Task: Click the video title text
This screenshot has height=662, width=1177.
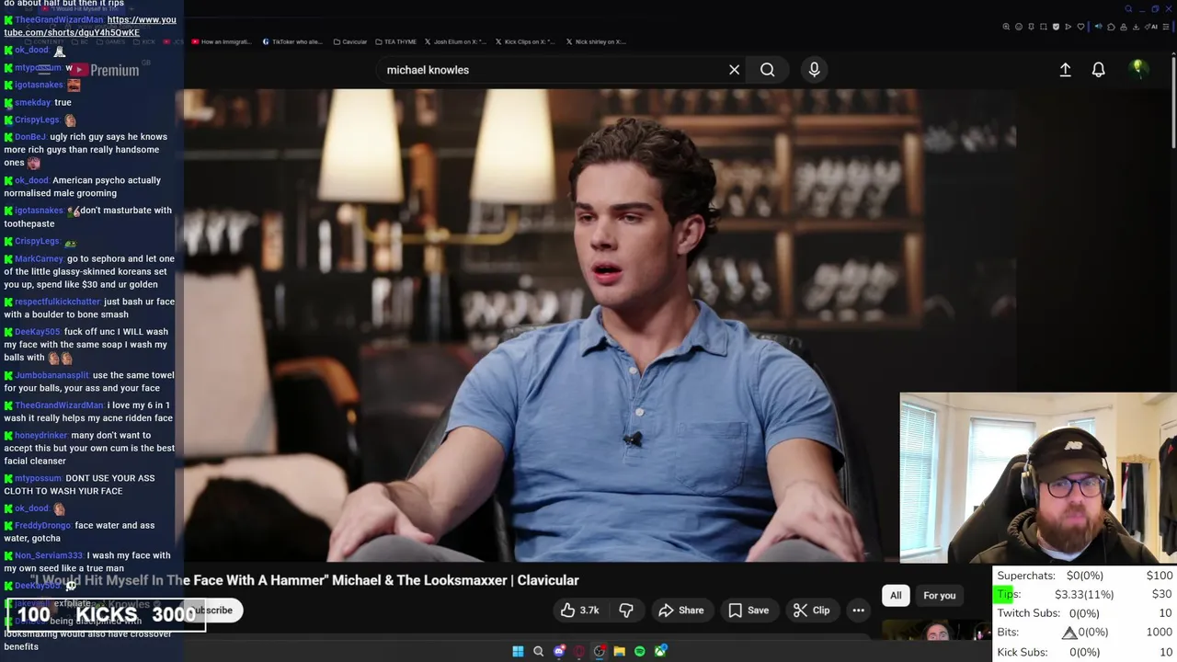Action: 303,580
